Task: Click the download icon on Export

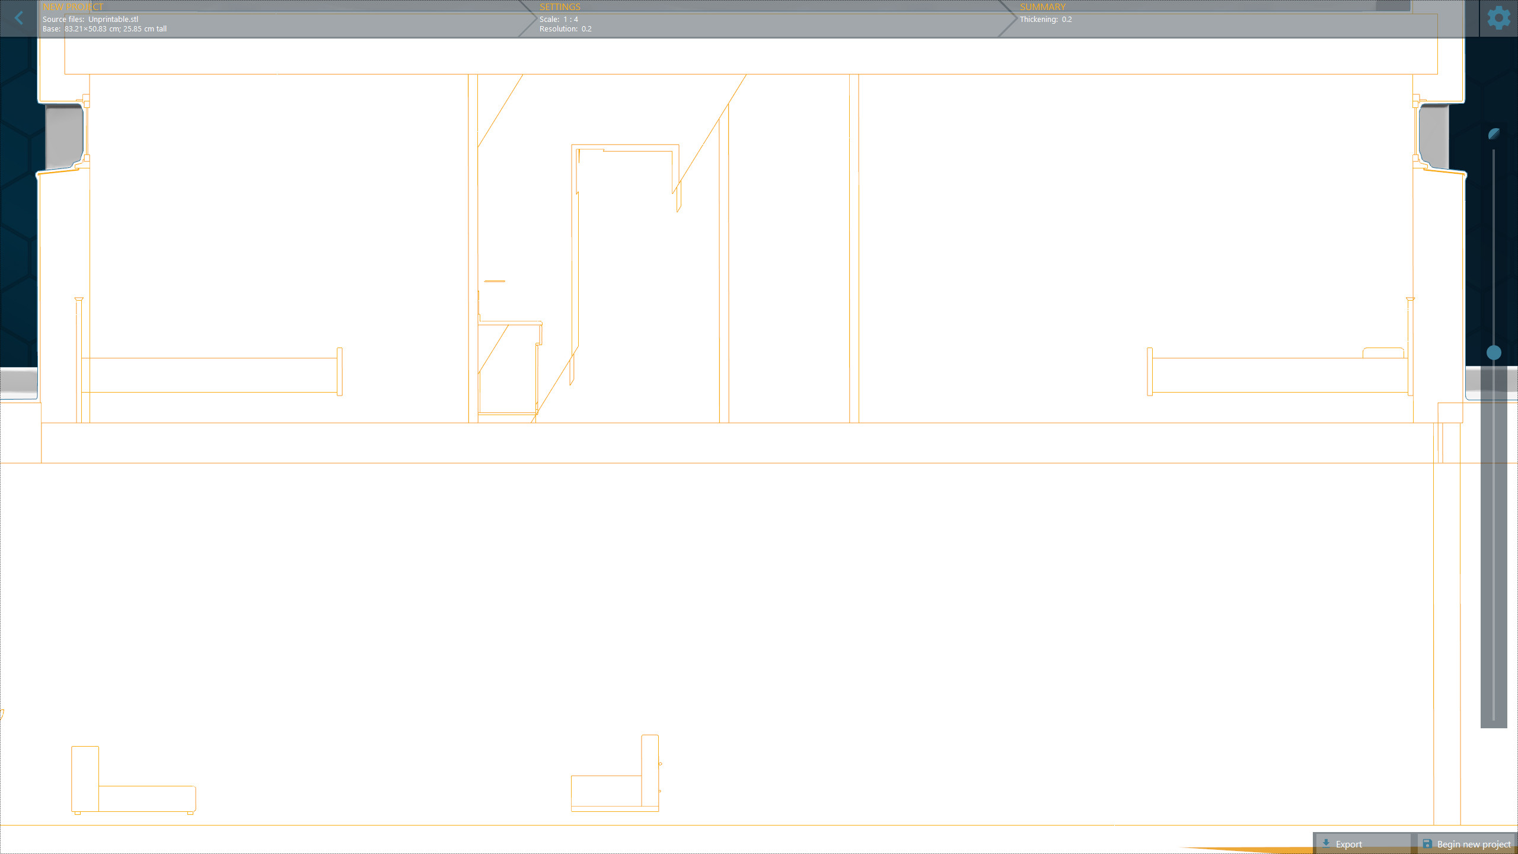Action: (1326, 843)
